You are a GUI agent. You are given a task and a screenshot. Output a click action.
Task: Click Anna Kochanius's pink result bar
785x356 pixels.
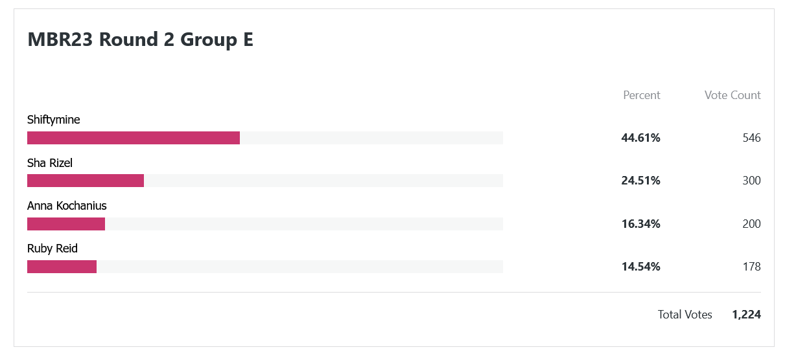[x=66, y=224]
